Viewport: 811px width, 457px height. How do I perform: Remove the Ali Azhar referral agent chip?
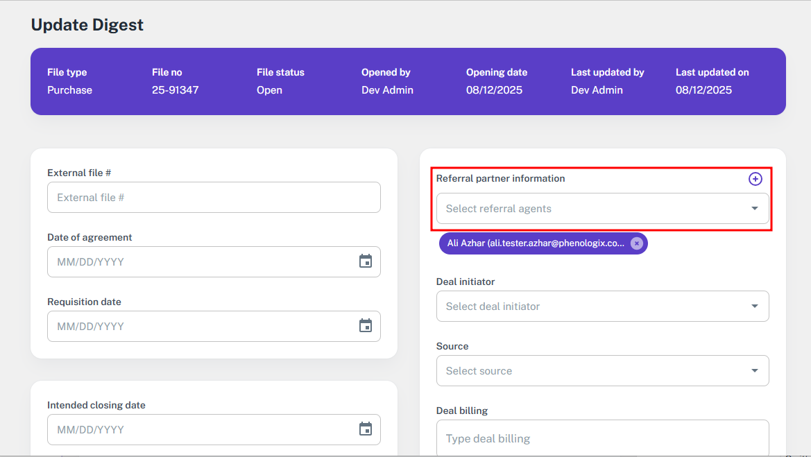pos(636,243)
